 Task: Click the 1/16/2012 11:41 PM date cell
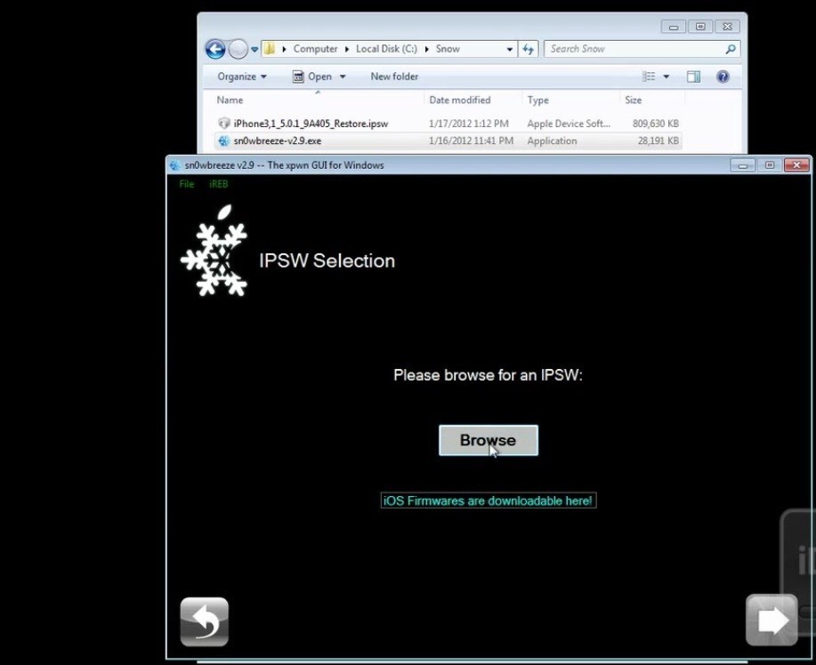pos(471,140)
